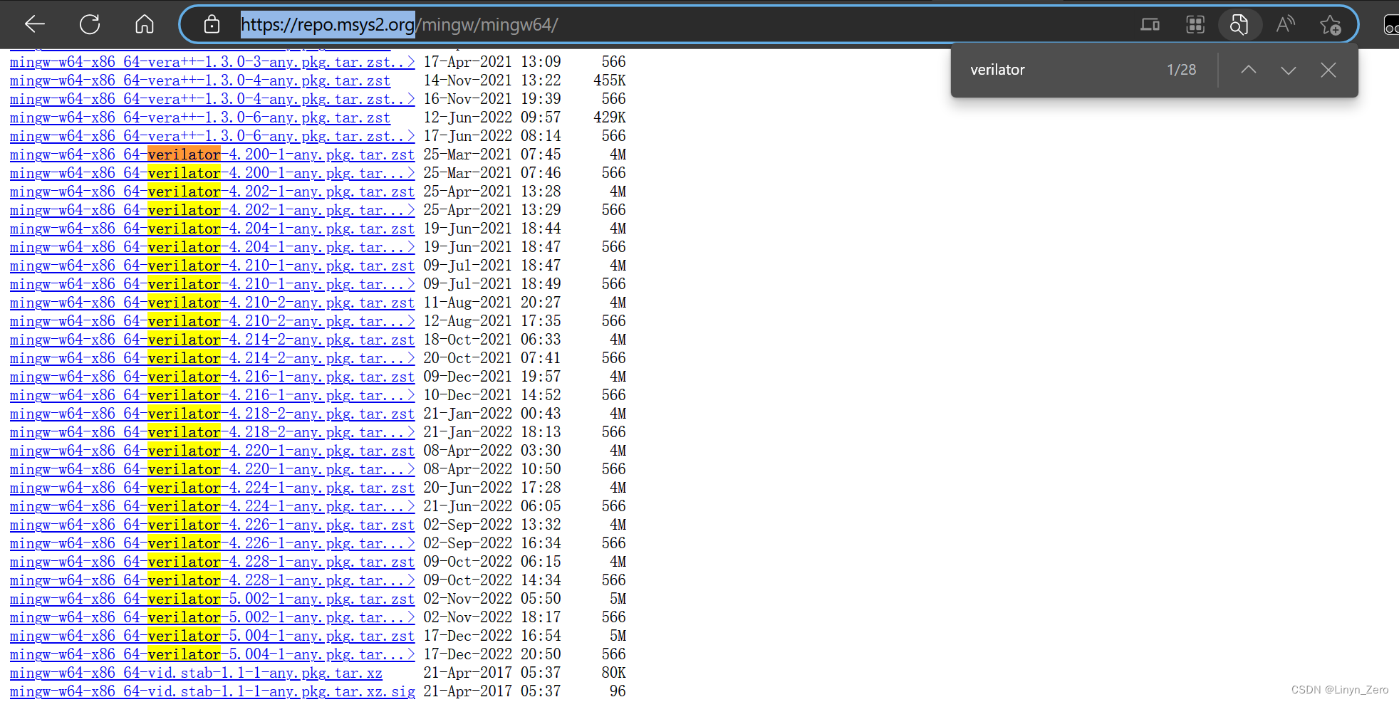Open the collections/apps grid icon
Screen dimensions: 1399x702
(1195, 25)
